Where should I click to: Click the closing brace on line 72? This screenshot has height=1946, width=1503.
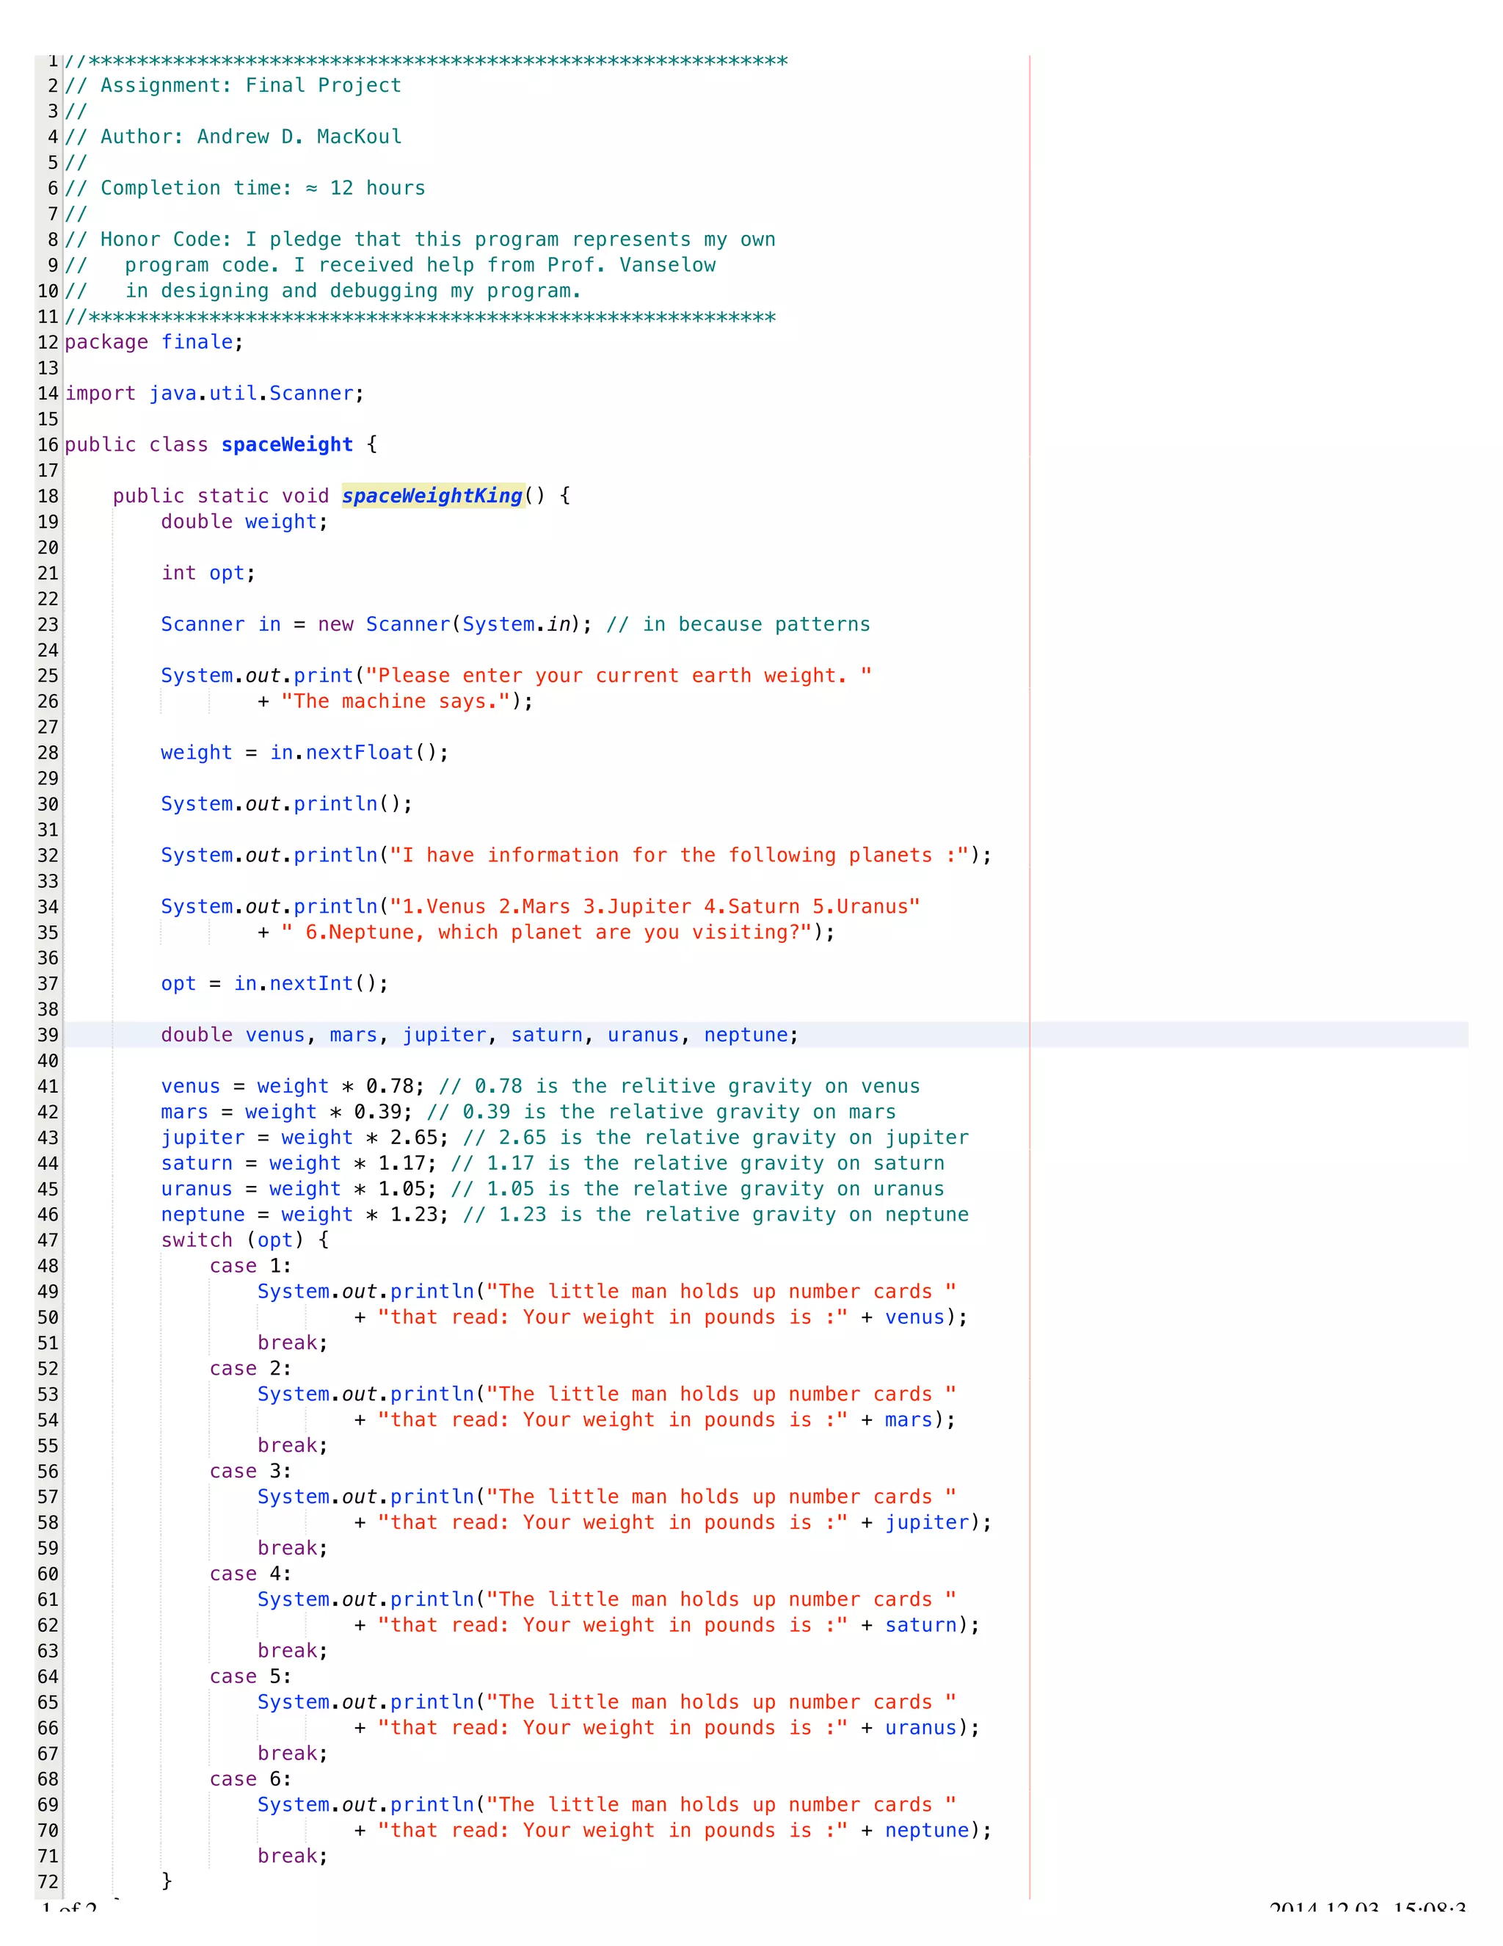[x=167, y=1881]
